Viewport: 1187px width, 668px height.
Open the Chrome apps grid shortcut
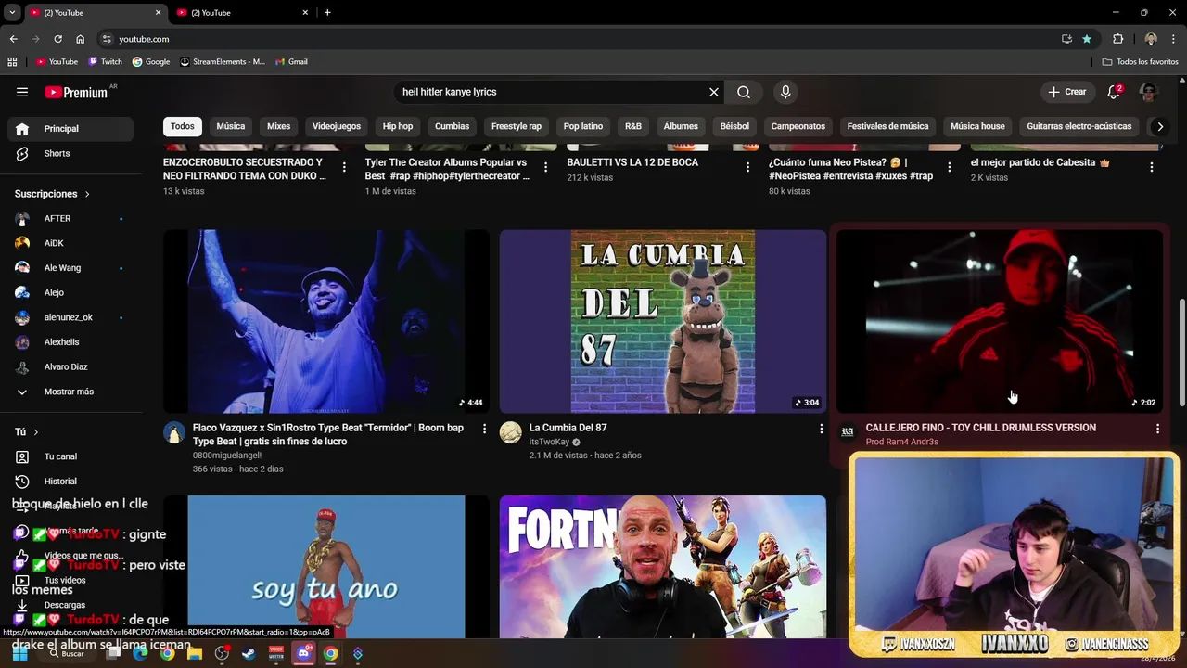[x=12, y=62]
